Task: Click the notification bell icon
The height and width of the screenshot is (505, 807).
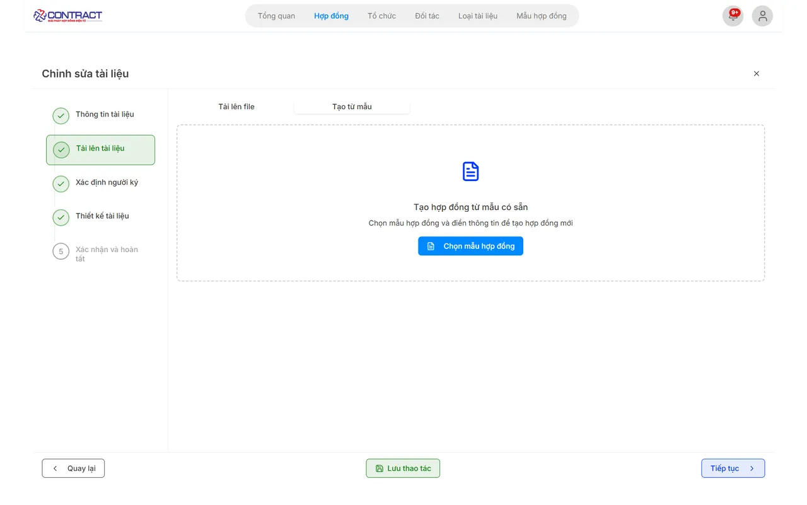Action: (733, 17)
